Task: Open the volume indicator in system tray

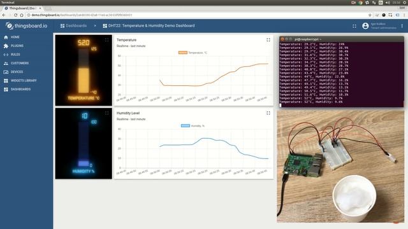Action: [388, 3]
